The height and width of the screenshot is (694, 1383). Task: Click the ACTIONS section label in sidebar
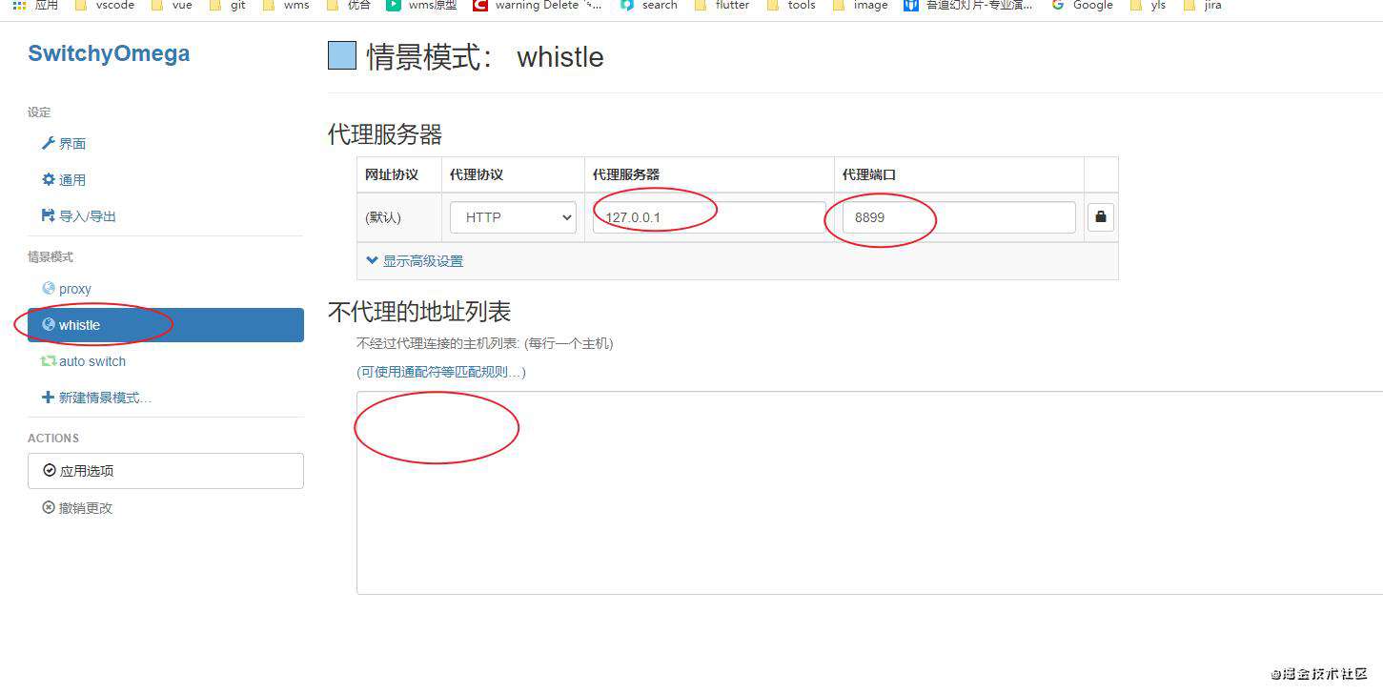(53, 439)
